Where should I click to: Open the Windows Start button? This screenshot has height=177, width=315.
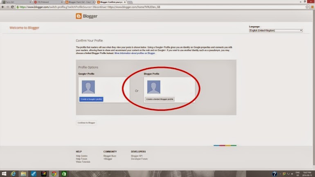point(4,174)
